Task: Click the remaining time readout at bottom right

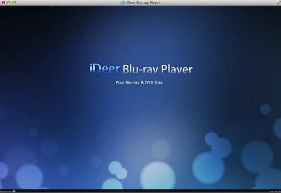Action: (275, 191)
